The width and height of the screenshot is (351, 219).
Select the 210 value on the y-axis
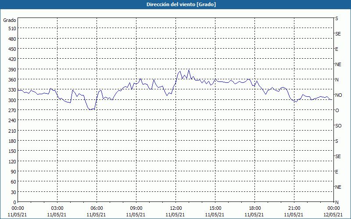12,131
